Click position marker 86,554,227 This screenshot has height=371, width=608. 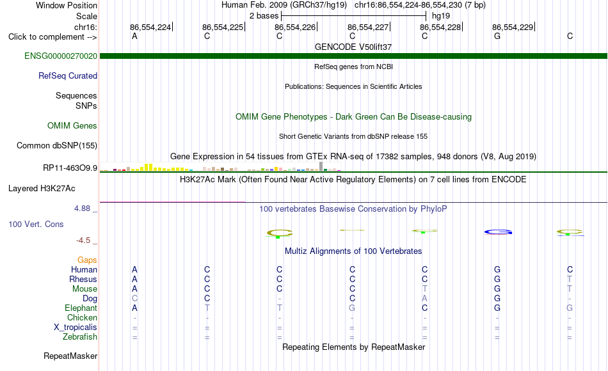tap(369, 27)
